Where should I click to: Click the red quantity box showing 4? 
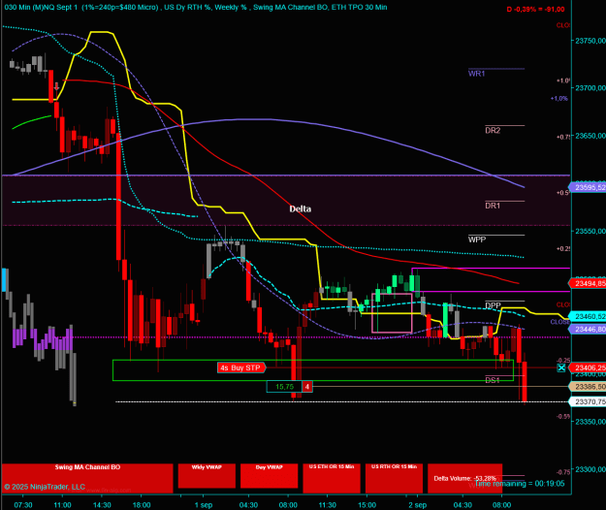(307, 386)
